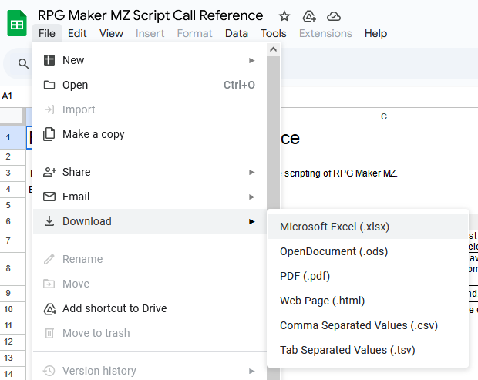The height and width of the screenshot is (380, 478).
Task: Click the Make a copy icon
Action: [x=49, y=134]
